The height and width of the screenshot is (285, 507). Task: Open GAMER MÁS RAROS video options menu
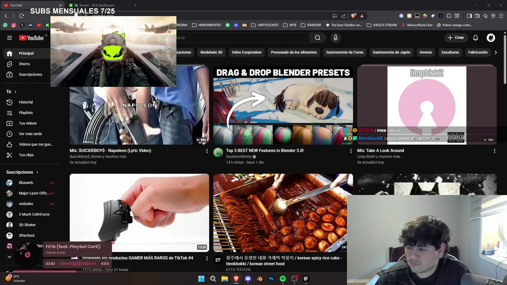pyautogui.click(x=207, y=258)
